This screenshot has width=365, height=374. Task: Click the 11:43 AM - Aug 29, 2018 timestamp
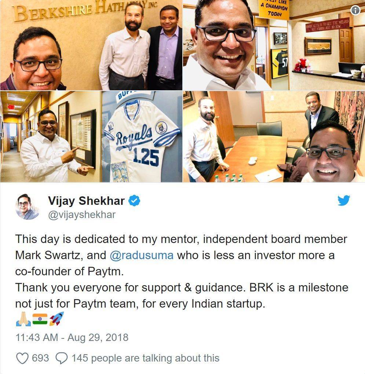(72, 338)
